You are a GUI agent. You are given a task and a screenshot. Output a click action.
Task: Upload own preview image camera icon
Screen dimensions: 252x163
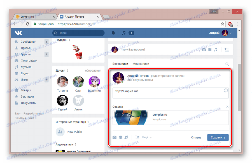(129, 114)
